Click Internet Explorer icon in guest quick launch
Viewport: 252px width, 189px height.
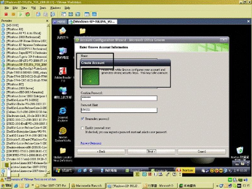79,170
